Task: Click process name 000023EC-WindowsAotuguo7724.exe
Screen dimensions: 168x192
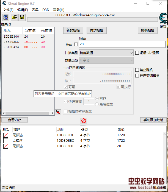Action: tap(85, 15)
